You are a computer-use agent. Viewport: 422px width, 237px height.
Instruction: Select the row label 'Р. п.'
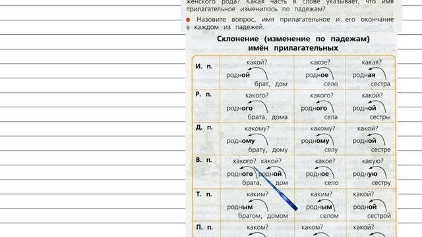[x=204, y=94]
